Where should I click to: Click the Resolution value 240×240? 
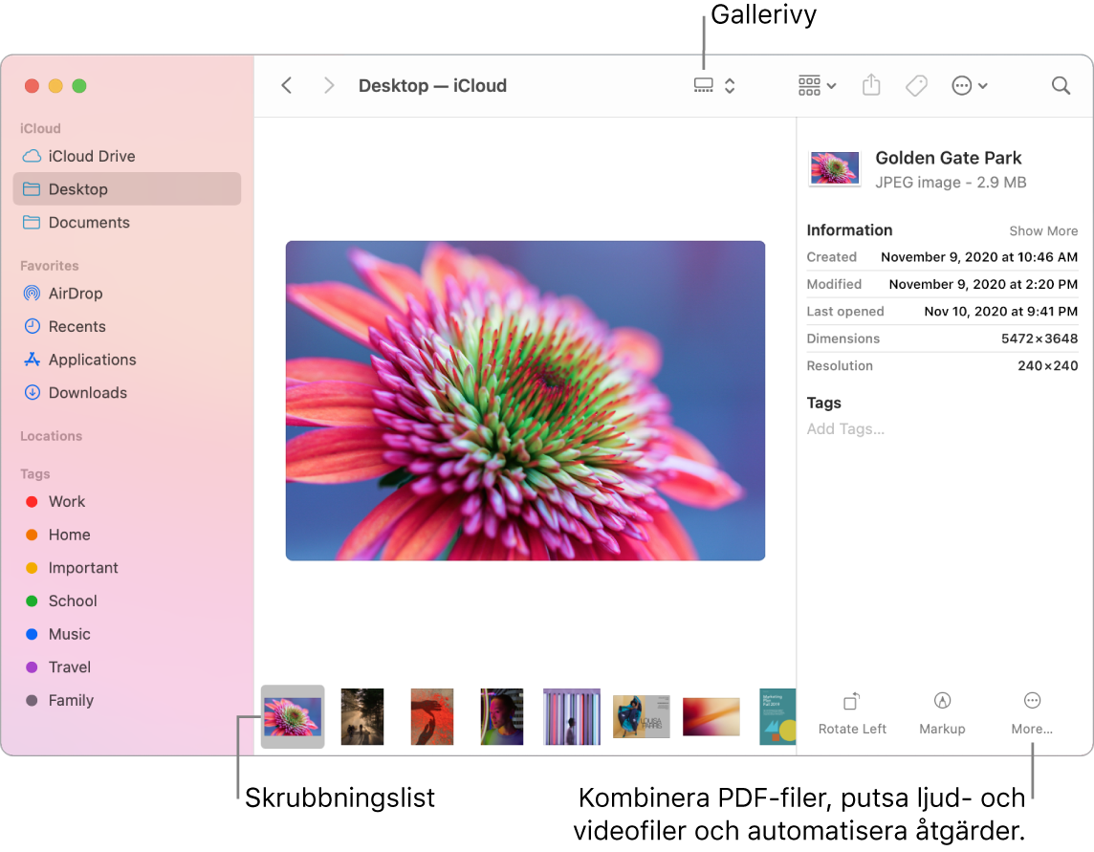[x=1047, y=365]
